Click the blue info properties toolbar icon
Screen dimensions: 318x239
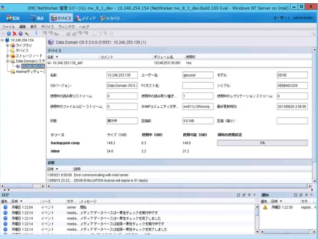coord(9,34)
